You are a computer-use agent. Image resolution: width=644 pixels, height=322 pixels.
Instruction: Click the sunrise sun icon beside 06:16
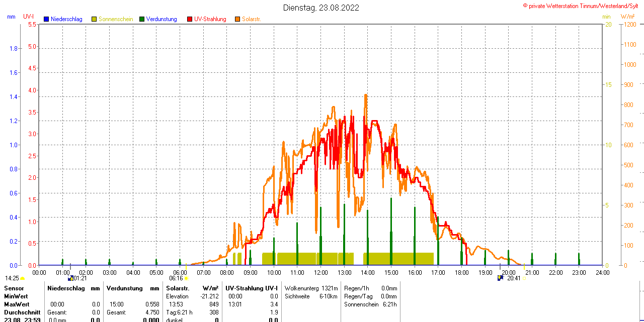point(186,278)
